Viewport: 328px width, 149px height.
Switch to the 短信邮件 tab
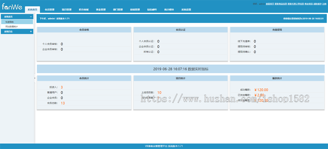coord(152,10)
